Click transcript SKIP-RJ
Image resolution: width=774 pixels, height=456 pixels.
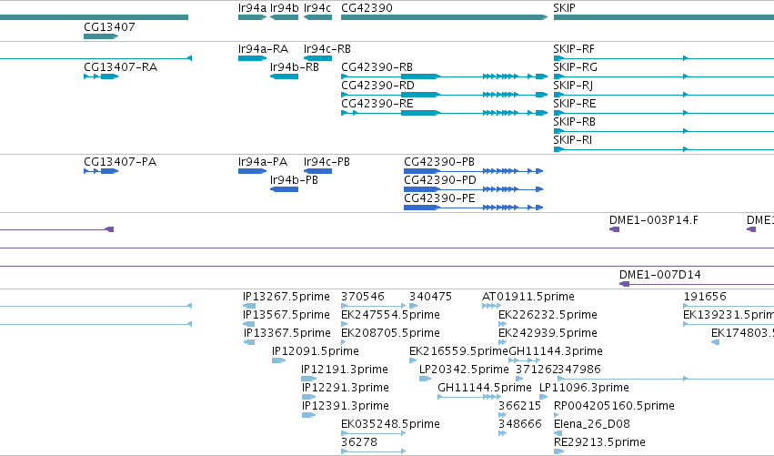pos(664,95)
